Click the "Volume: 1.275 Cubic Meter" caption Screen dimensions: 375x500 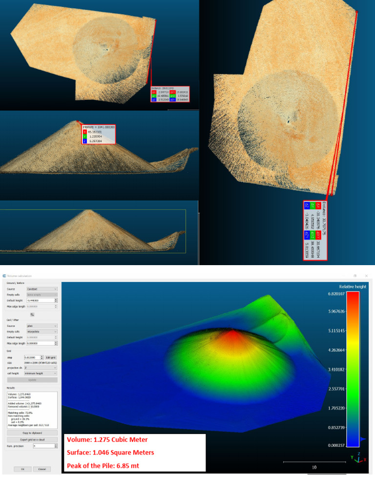107,439
